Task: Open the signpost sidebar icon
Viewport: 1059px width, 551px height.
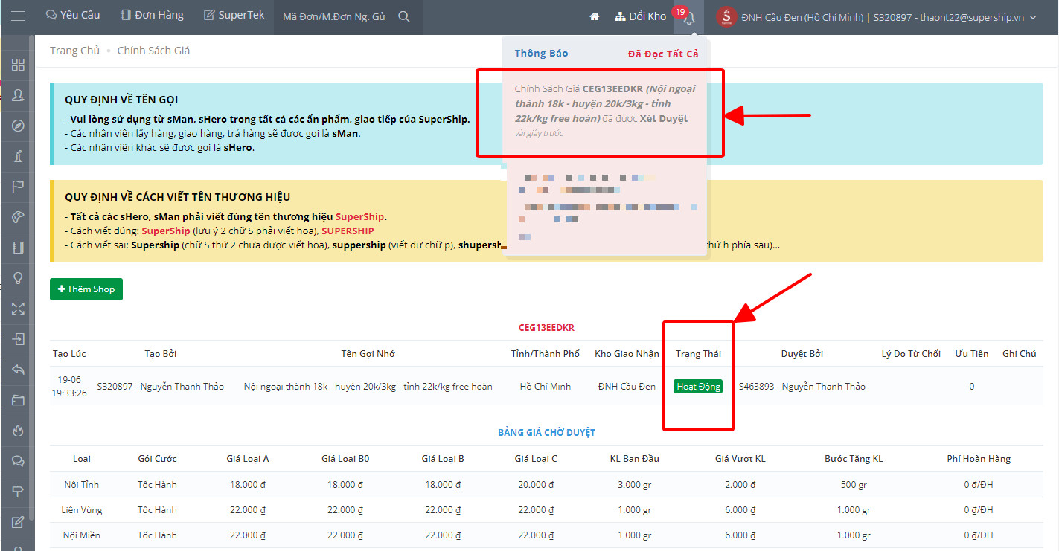Action: (19, 491)
